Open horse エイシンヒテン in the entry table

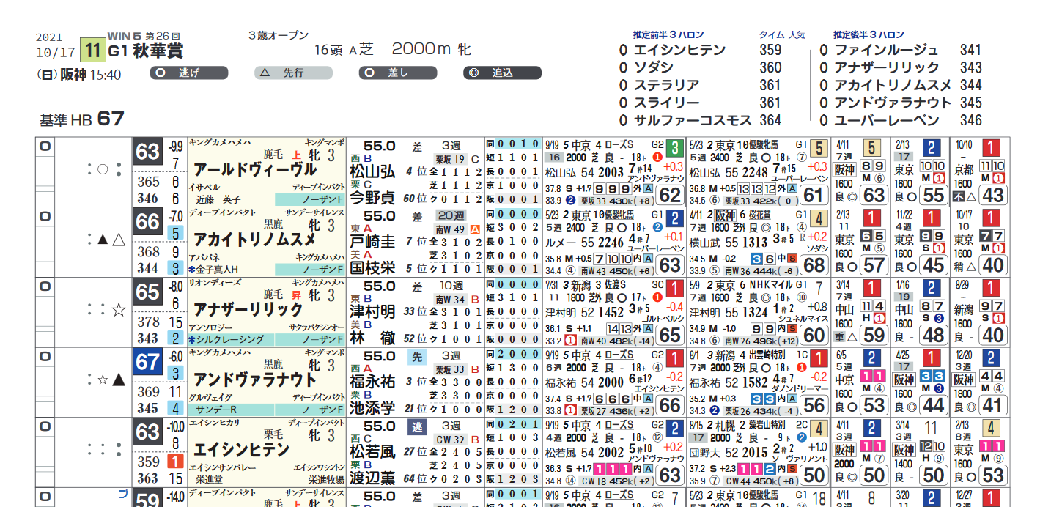241,449
